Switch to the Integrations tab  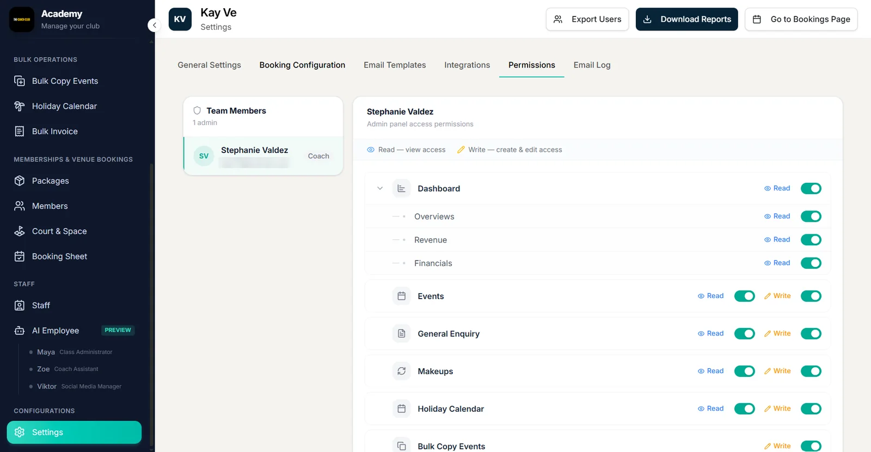coord(467,65)
